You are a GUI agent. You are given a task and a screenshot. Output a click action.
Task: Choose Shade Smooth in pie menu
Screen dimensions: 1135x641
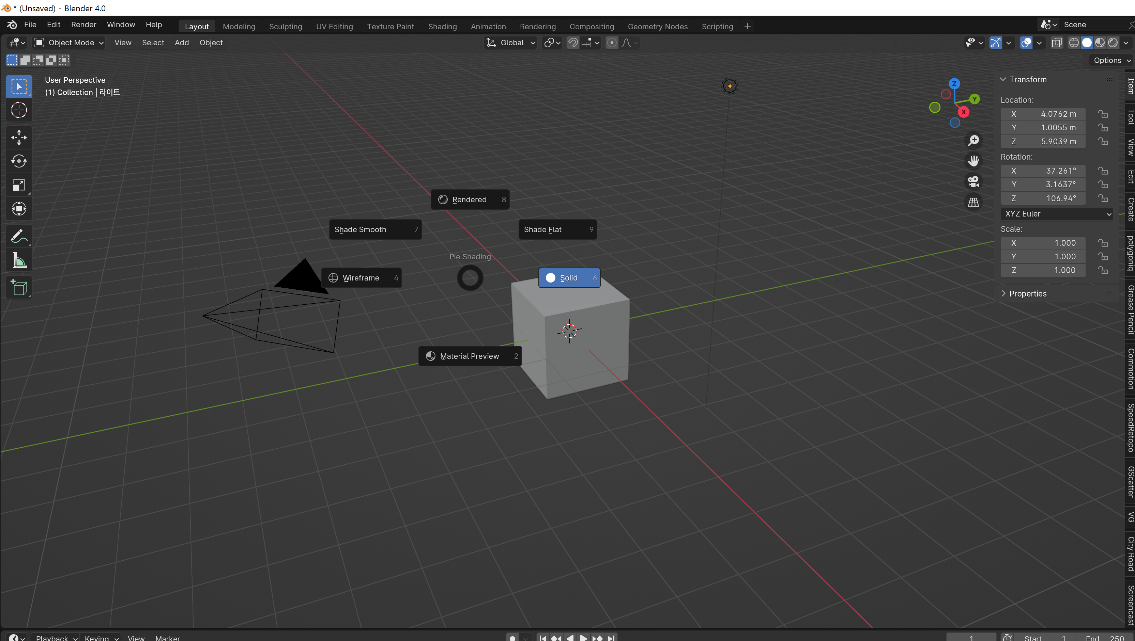pos(375,230)
